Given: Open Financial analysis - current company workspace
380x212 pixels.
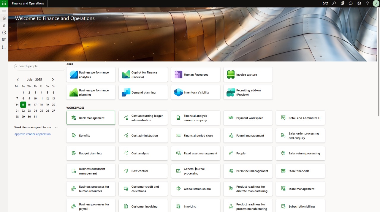Looking at the screenshot, I should (x=196, y=118).
